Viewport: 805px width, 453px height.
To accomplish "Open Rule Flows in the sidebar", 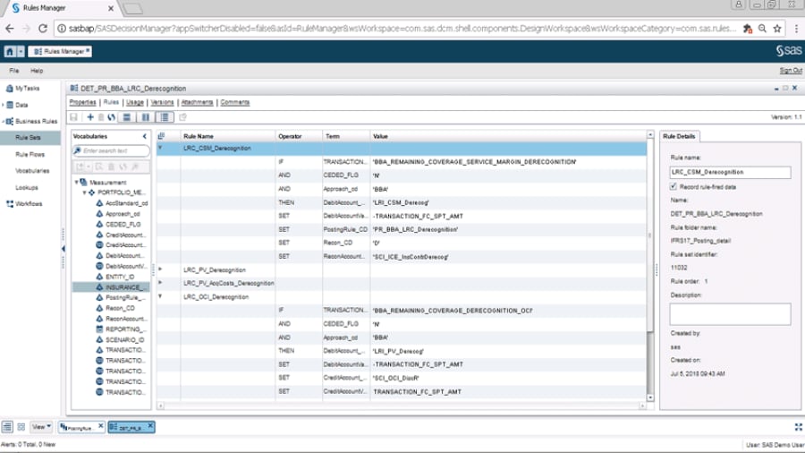I will pos(30,154).
